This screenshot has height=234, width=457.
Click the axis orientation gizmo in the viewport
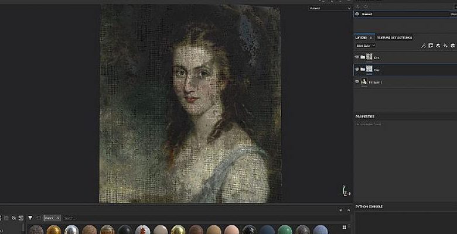(x=346, y=191)
